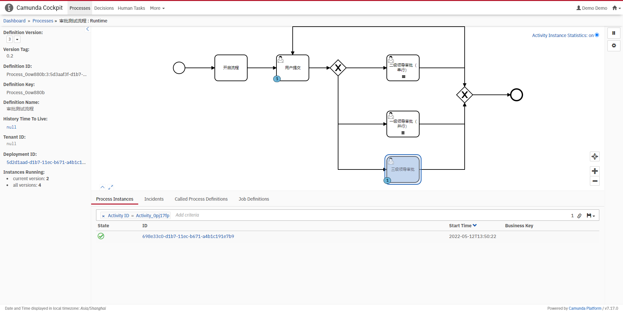
Task: Zoom in the diagram with plus button
Action: tap(594, 171)
